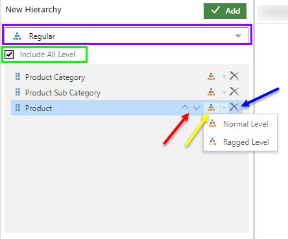Expand Product Sub Category level type arrow
The height and width of the screenshot is (239, 288).
tap(224, 92)
